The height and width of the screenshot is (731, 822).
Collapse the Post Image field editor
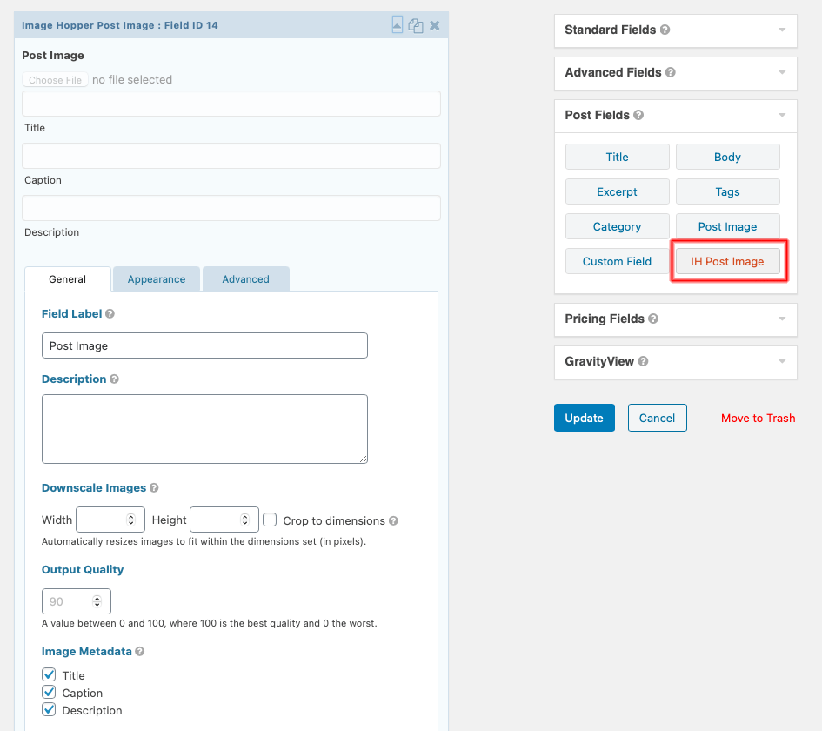click(398, 24)
